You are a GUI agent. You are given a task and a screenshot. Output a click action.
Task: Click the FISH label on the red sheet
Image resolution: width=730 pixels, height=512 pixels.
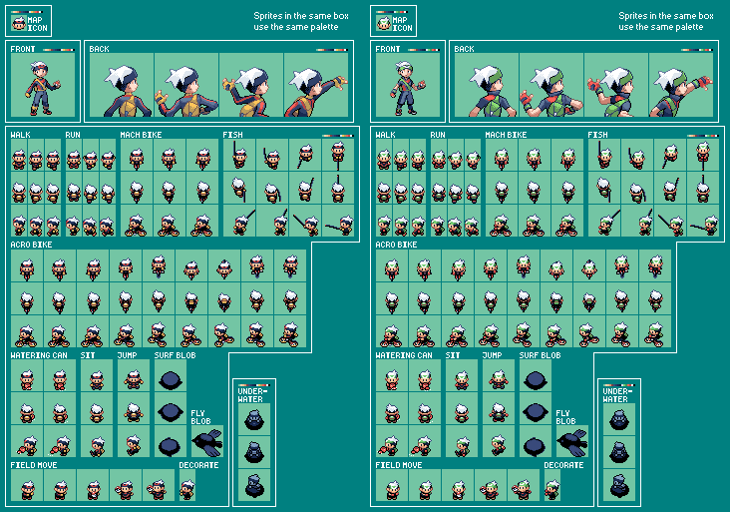point(232,135)
